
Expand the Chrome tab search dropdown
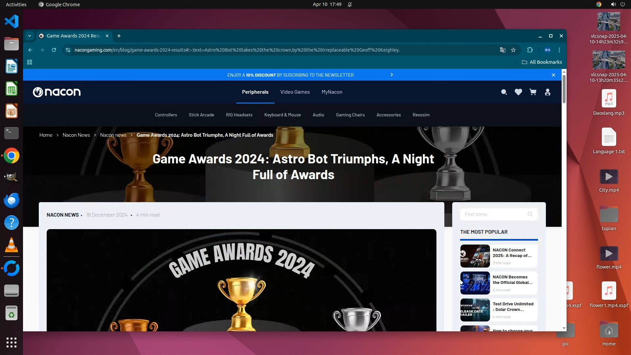30,36
